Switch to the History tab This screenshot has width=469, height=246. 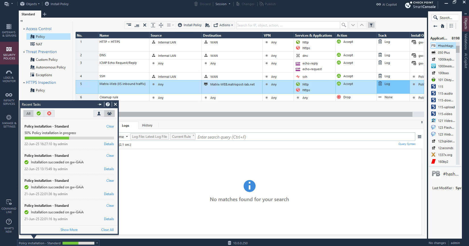(147, 125)
